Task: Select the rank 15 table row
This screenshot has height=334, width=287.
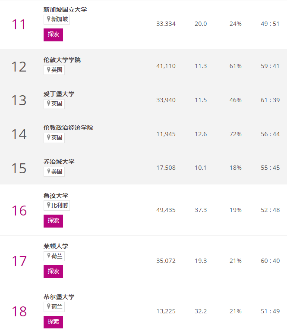Action: coord(143,168)
